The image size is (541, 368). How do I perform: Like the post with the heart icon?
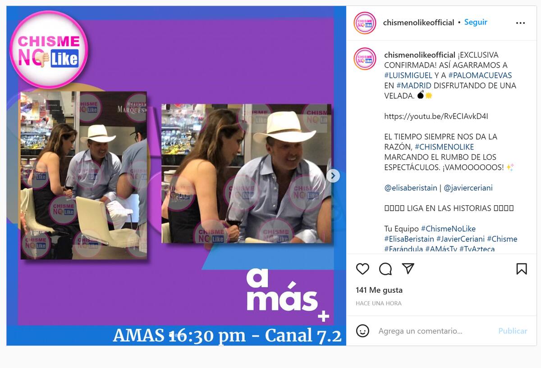tap(362, 269)
